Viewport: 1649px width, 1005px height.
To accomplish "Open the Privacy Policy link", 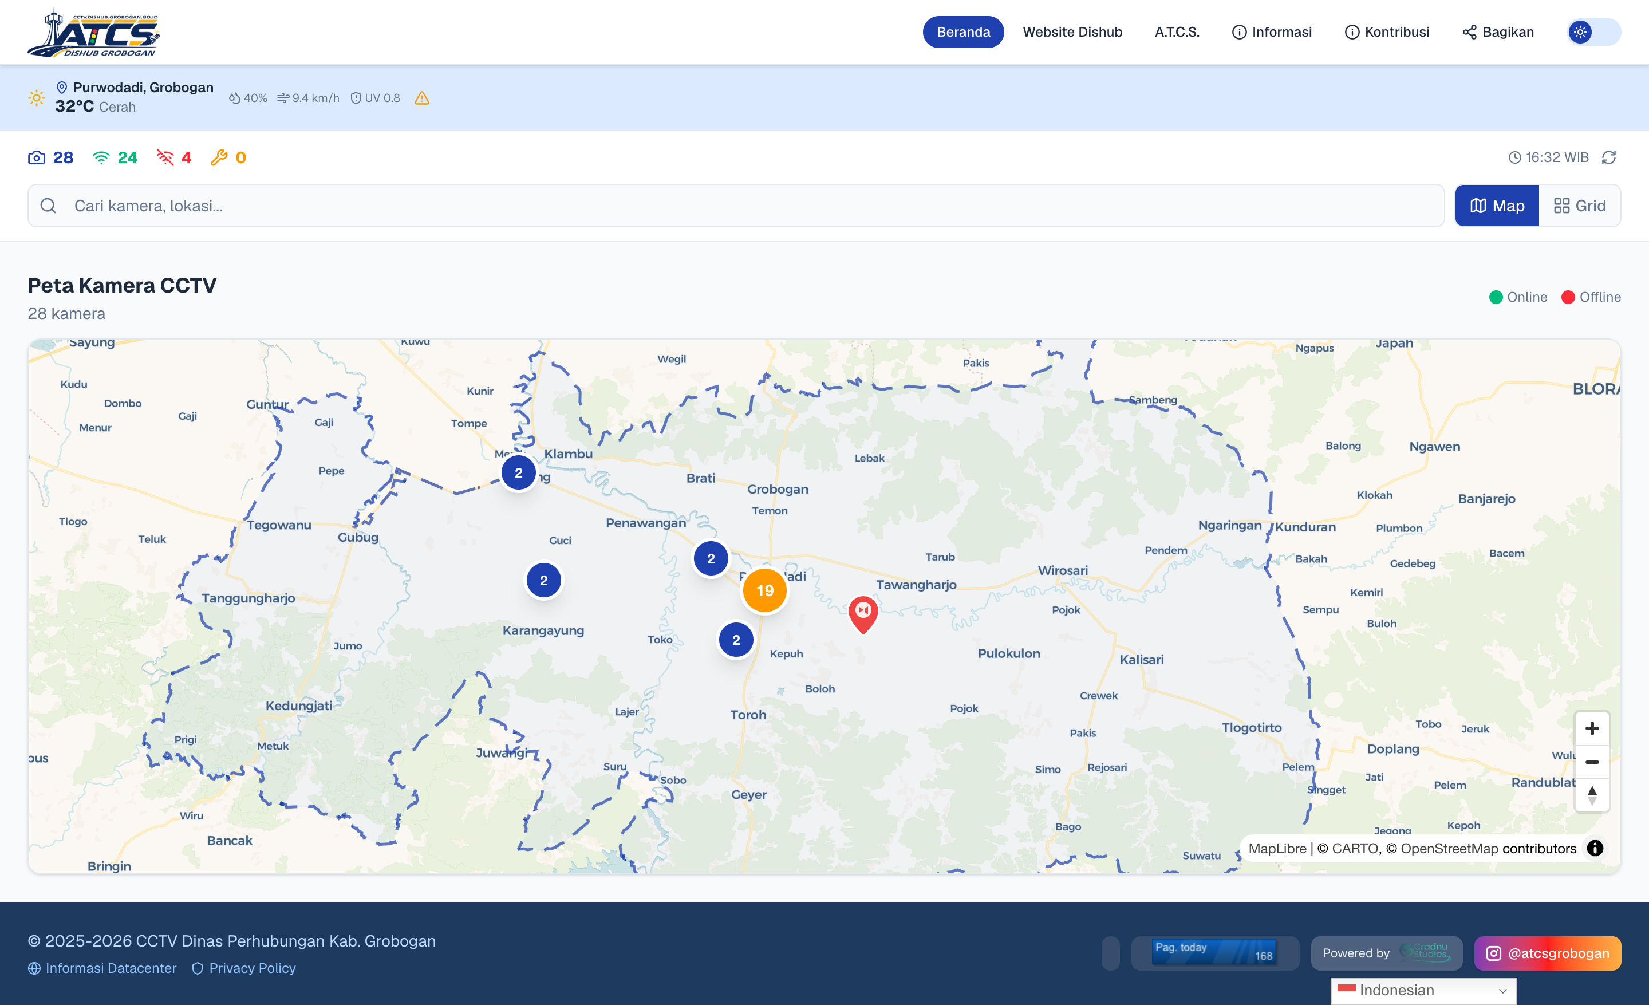I will (243, 968).
